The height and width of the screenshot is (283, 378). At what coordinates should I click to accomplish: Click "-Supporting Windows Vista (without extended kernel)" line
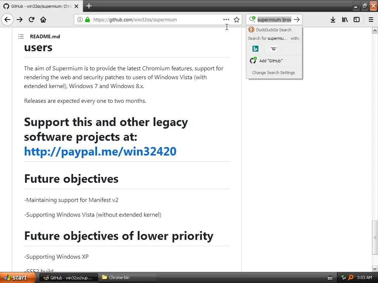(x=93, y=215)
